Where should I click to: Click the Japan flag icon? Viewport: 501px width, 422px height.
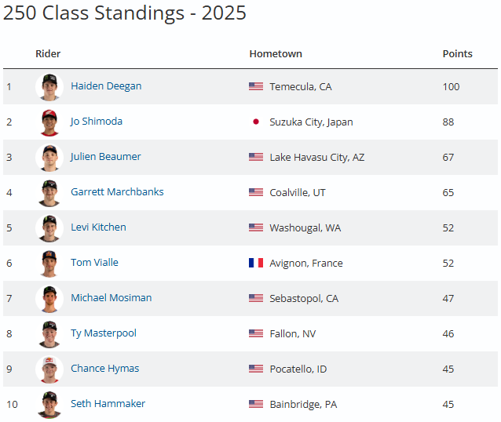tap(255, 122)
